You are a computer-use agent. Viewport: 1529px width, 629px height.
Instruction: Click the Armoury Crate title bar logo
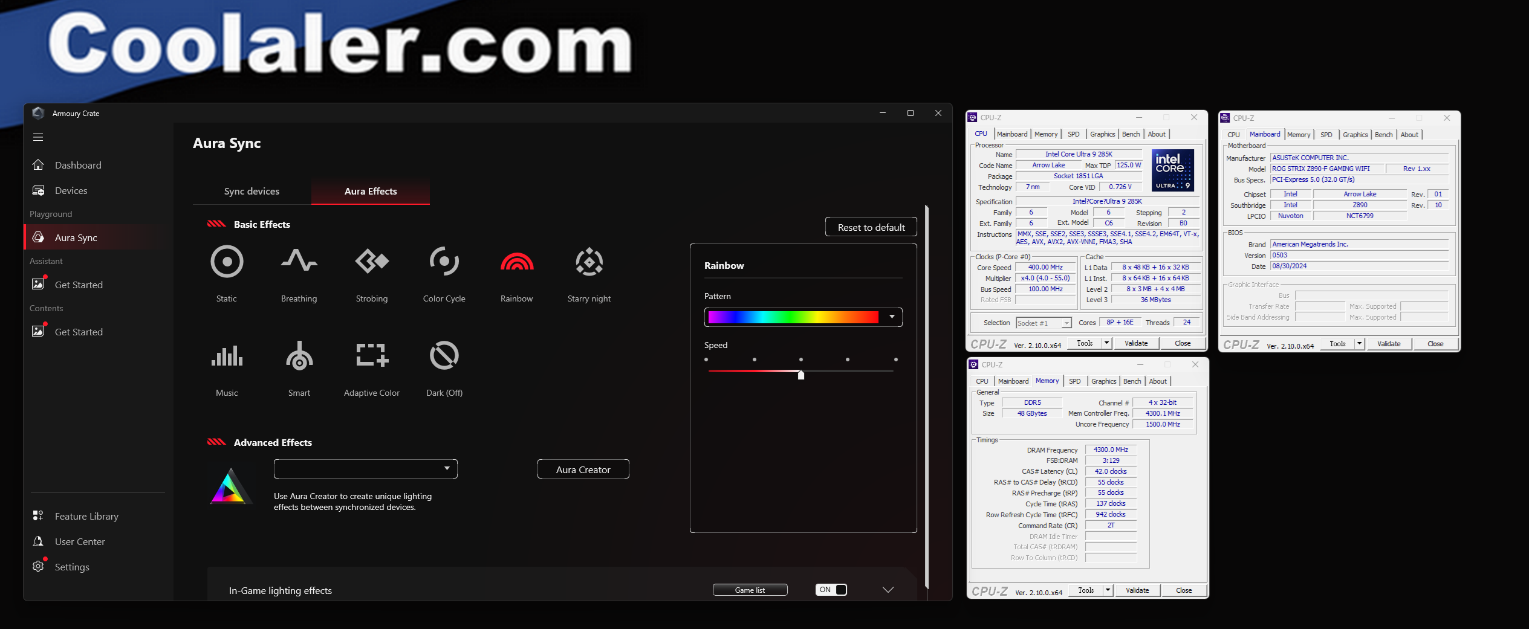click(38, 113)
